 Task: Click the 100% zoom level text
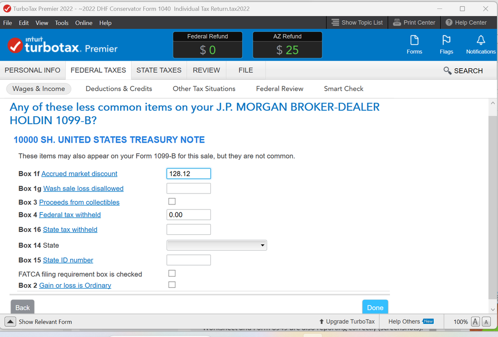(461, 322)
